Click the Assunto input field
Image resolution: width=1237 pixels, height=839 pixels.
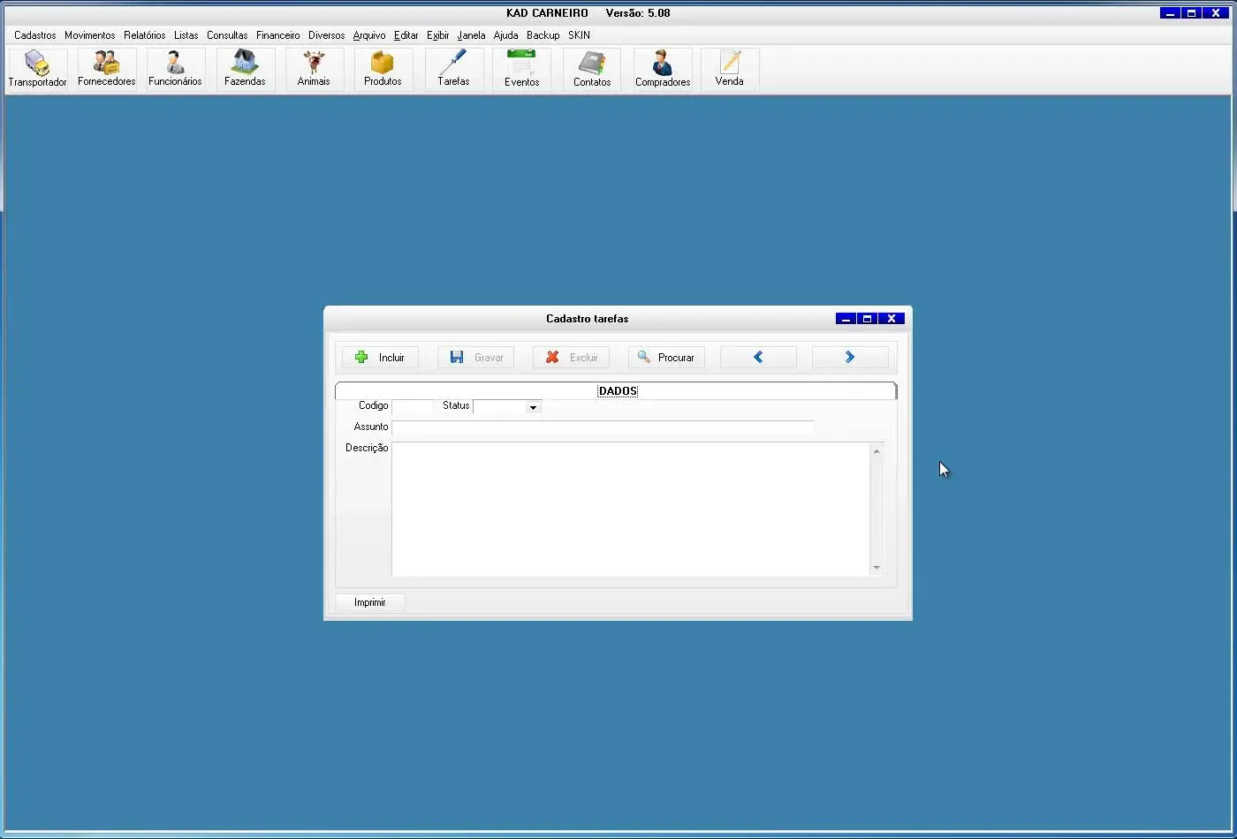[603, 427]
